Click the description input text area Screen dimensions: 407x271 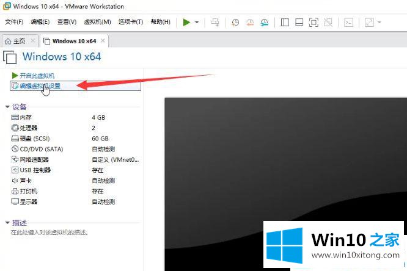click(x=50, y=233)
